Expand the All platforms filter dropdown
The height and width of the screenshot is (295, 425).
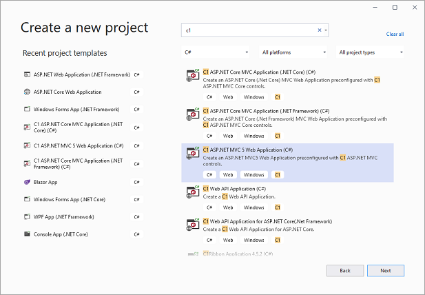pos(294,52)
